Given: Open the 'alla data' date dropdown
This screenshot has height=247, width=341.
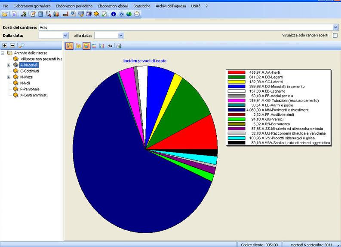Looking at the screenshot, I should pos(121,35).
